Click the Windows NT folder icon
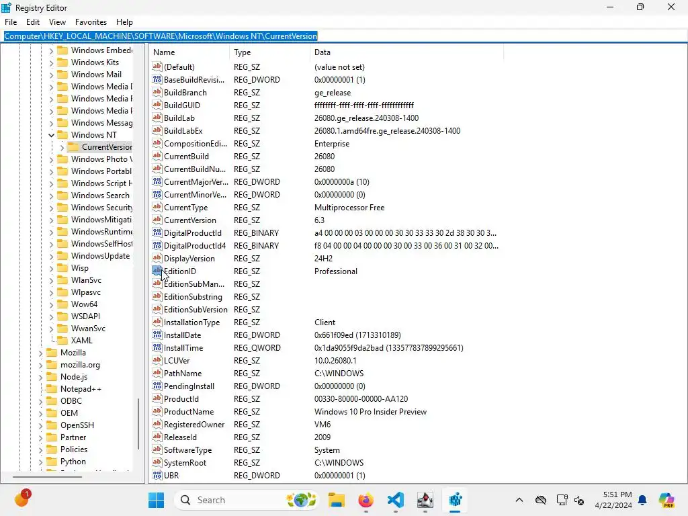Image resolution: width=688 pixels, height=516 pixels. coord(62,134)
